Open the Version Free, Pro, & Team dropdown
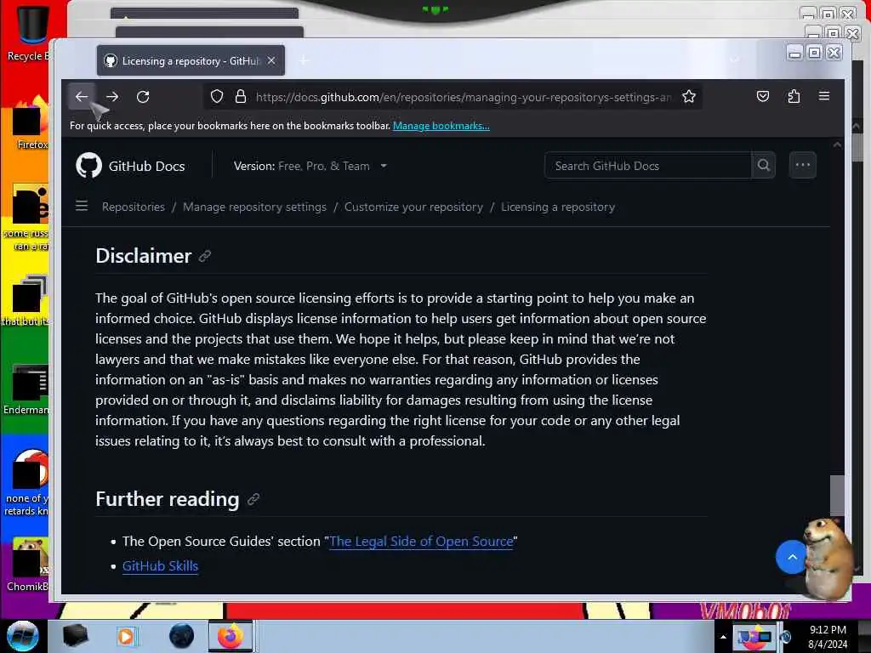Viewport: 871px width, 653px height. (x=310, y=166)
